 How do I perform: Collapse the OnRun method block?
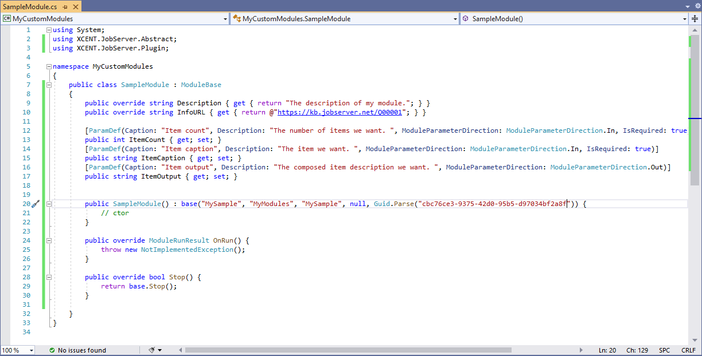point(49,240)
